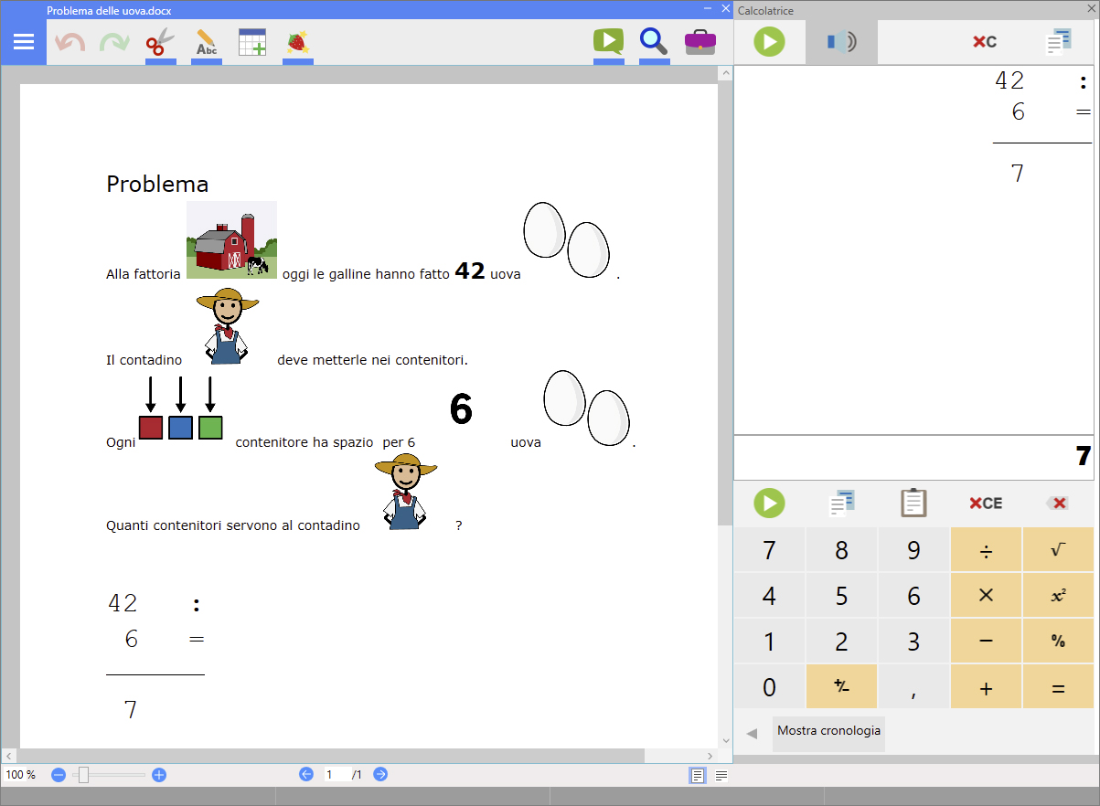Image resolution: width=1100 pixels, height=806 pixels.
Task: Insert a table with the table icon
Action: [252, 42]
